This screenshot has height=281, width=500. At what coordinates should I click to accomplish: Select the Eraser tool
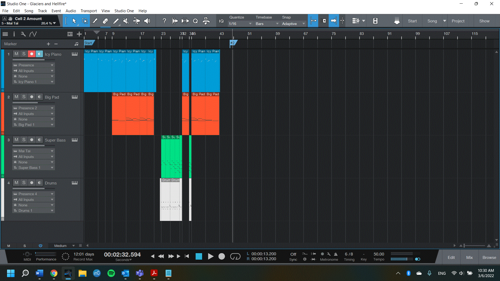(105, 21)
